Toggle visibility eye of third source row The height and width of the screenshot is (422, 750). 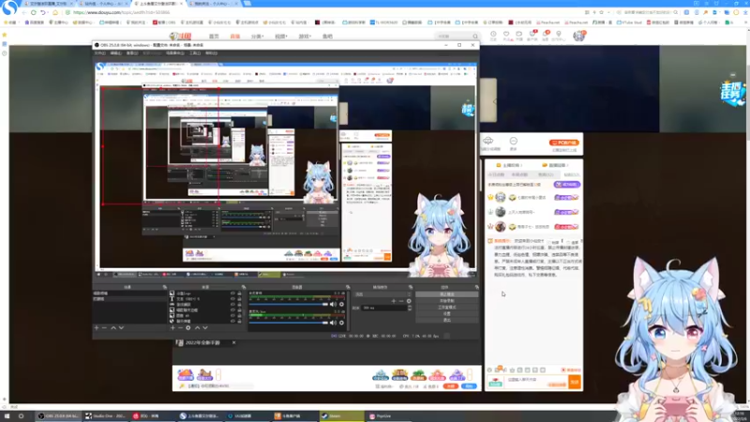click(x=232, y=305)
